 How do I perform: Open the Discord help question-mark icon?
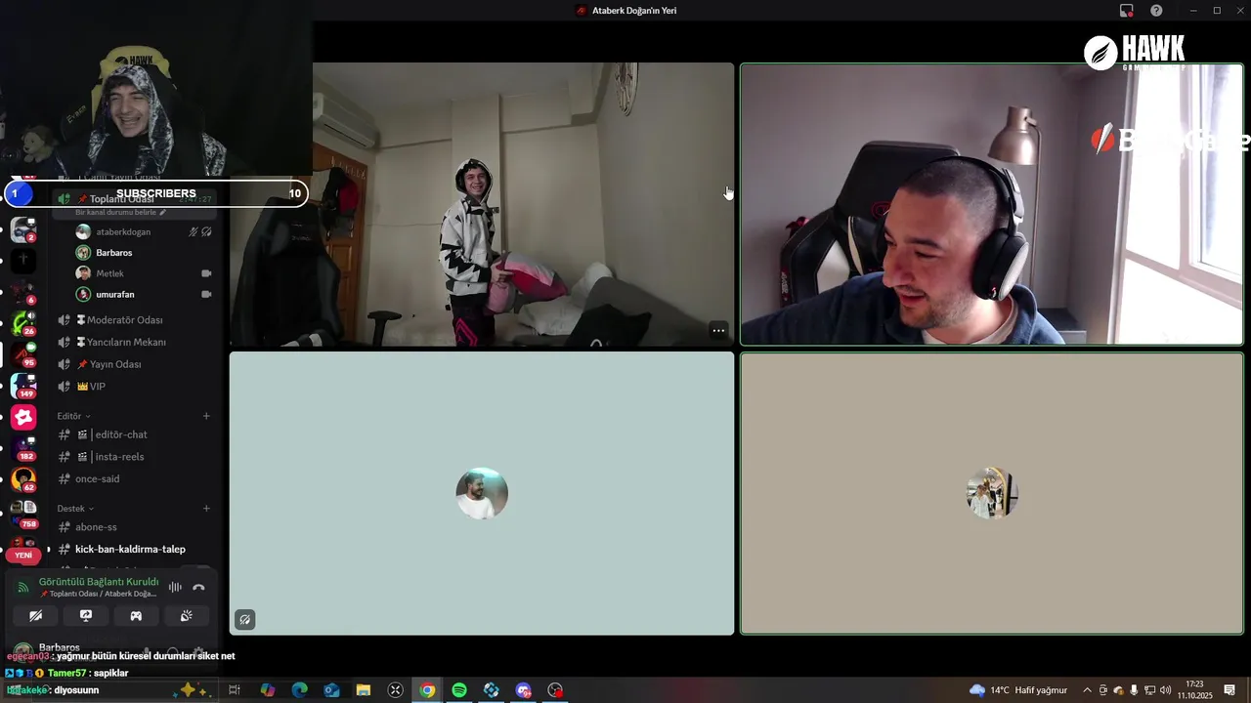point(1157,11)
